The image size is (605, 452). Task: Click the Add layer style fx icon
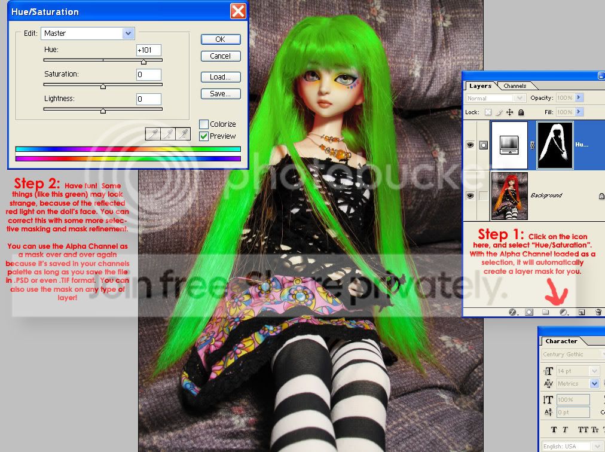click(x=512, y=312)
